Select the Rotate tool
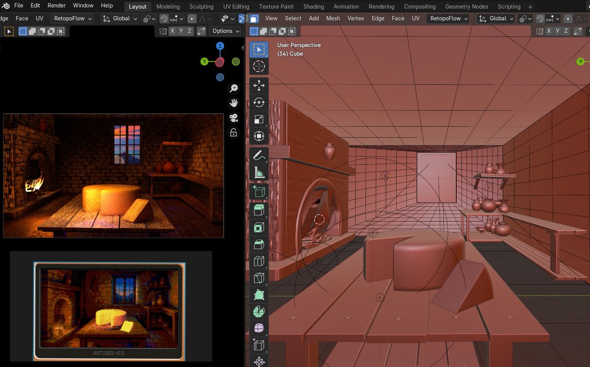 click(259, 103)
